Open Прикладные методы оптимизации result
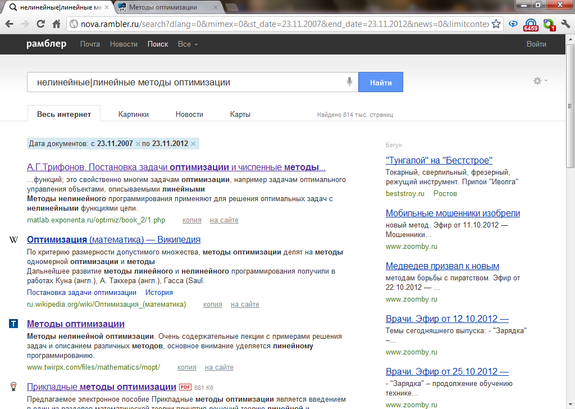The image size is (575, 409). 102,387
